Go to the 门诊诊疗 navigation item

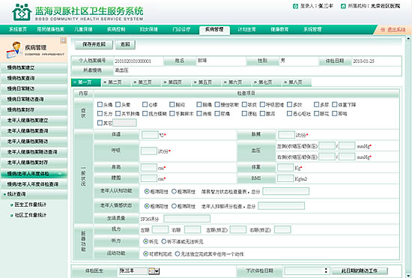(181, 29)
